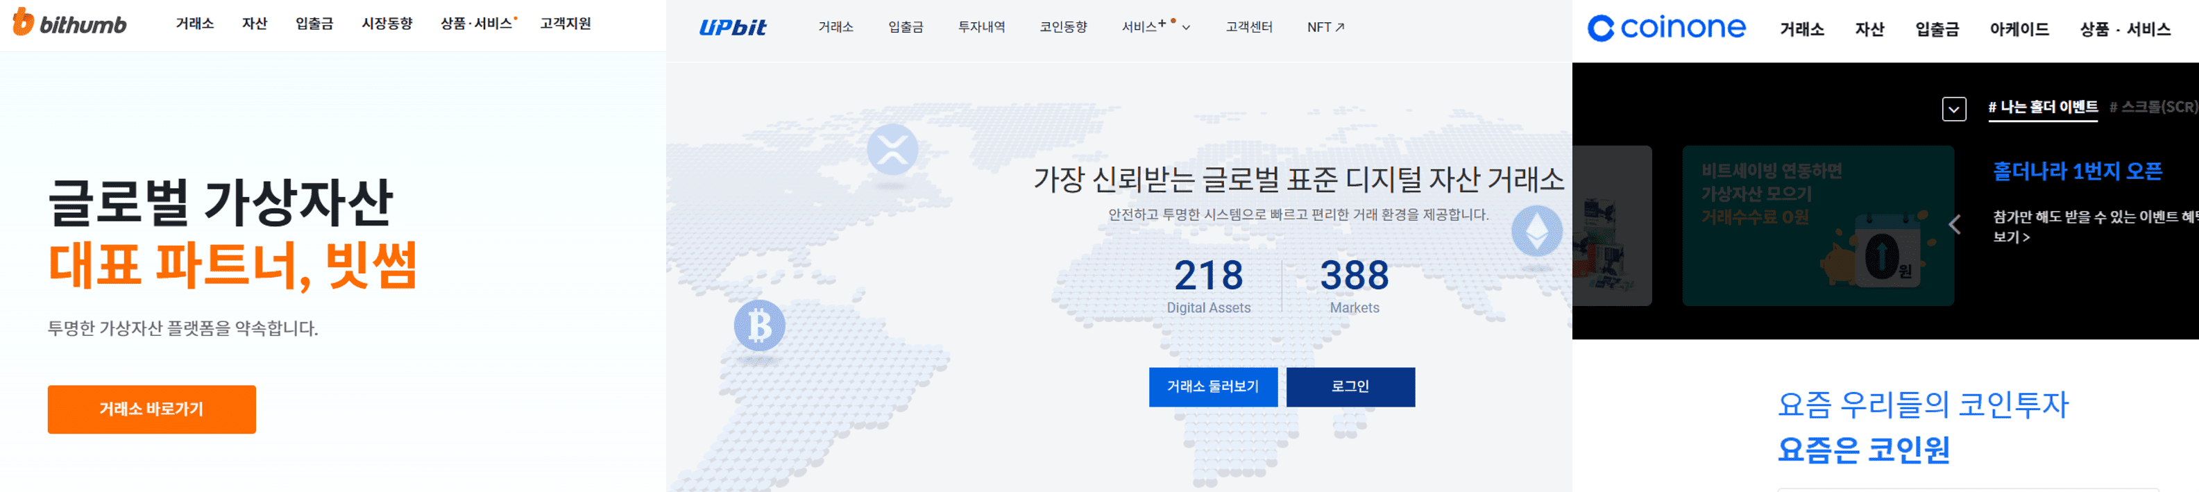Open 고객지원 on Bithumb
This screenshot has height=492, width=2199.
[x=565, y=24]
